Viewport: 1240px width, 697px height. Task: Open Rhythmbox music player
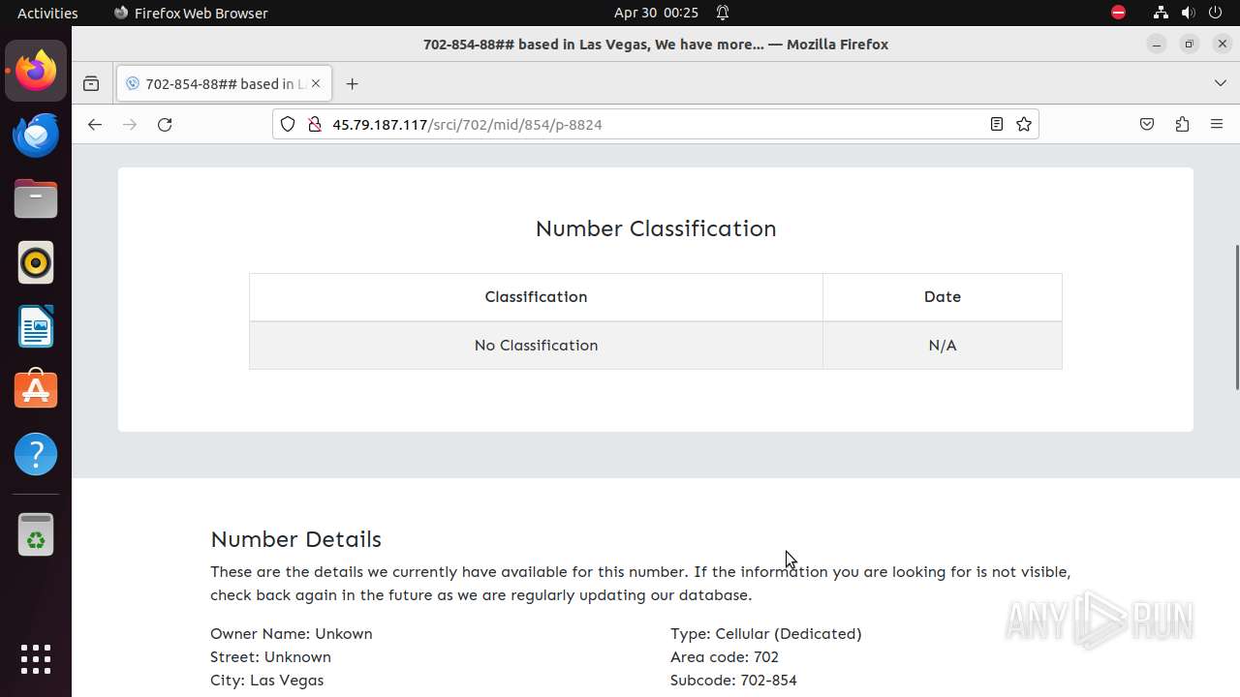click(x=36, y=262)
